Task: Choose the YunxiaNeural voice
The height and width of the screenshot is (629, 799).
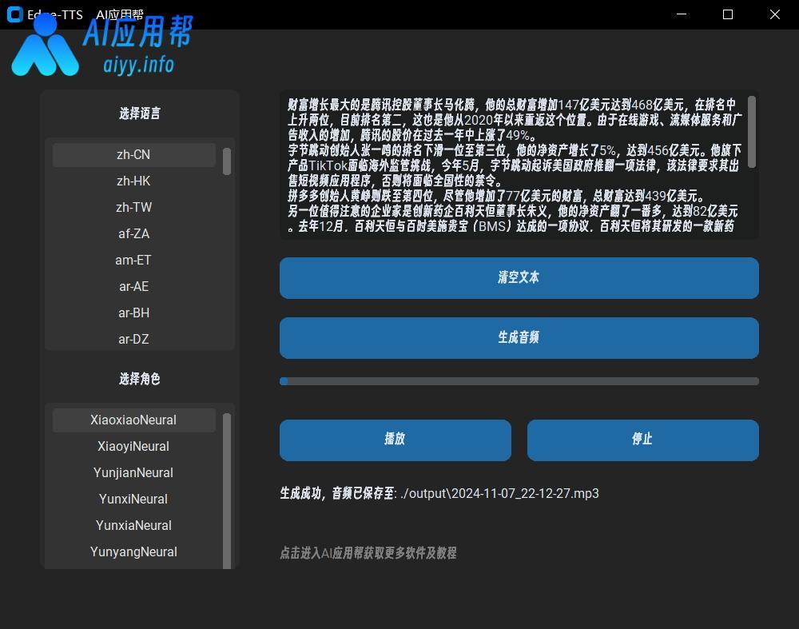Action: click(133, 525)
